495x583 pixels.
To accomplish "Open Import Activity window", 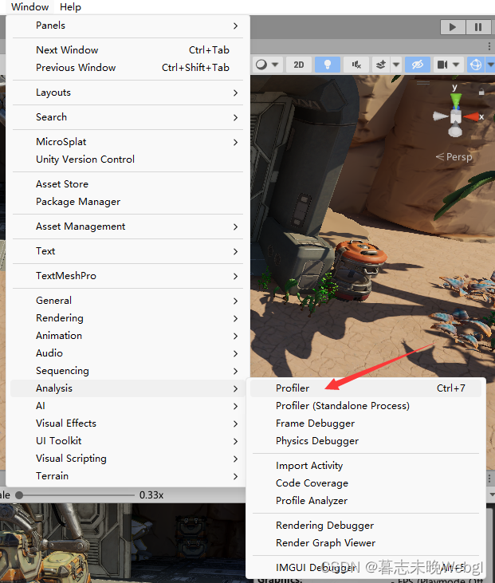I will click(x=366, y=466).
